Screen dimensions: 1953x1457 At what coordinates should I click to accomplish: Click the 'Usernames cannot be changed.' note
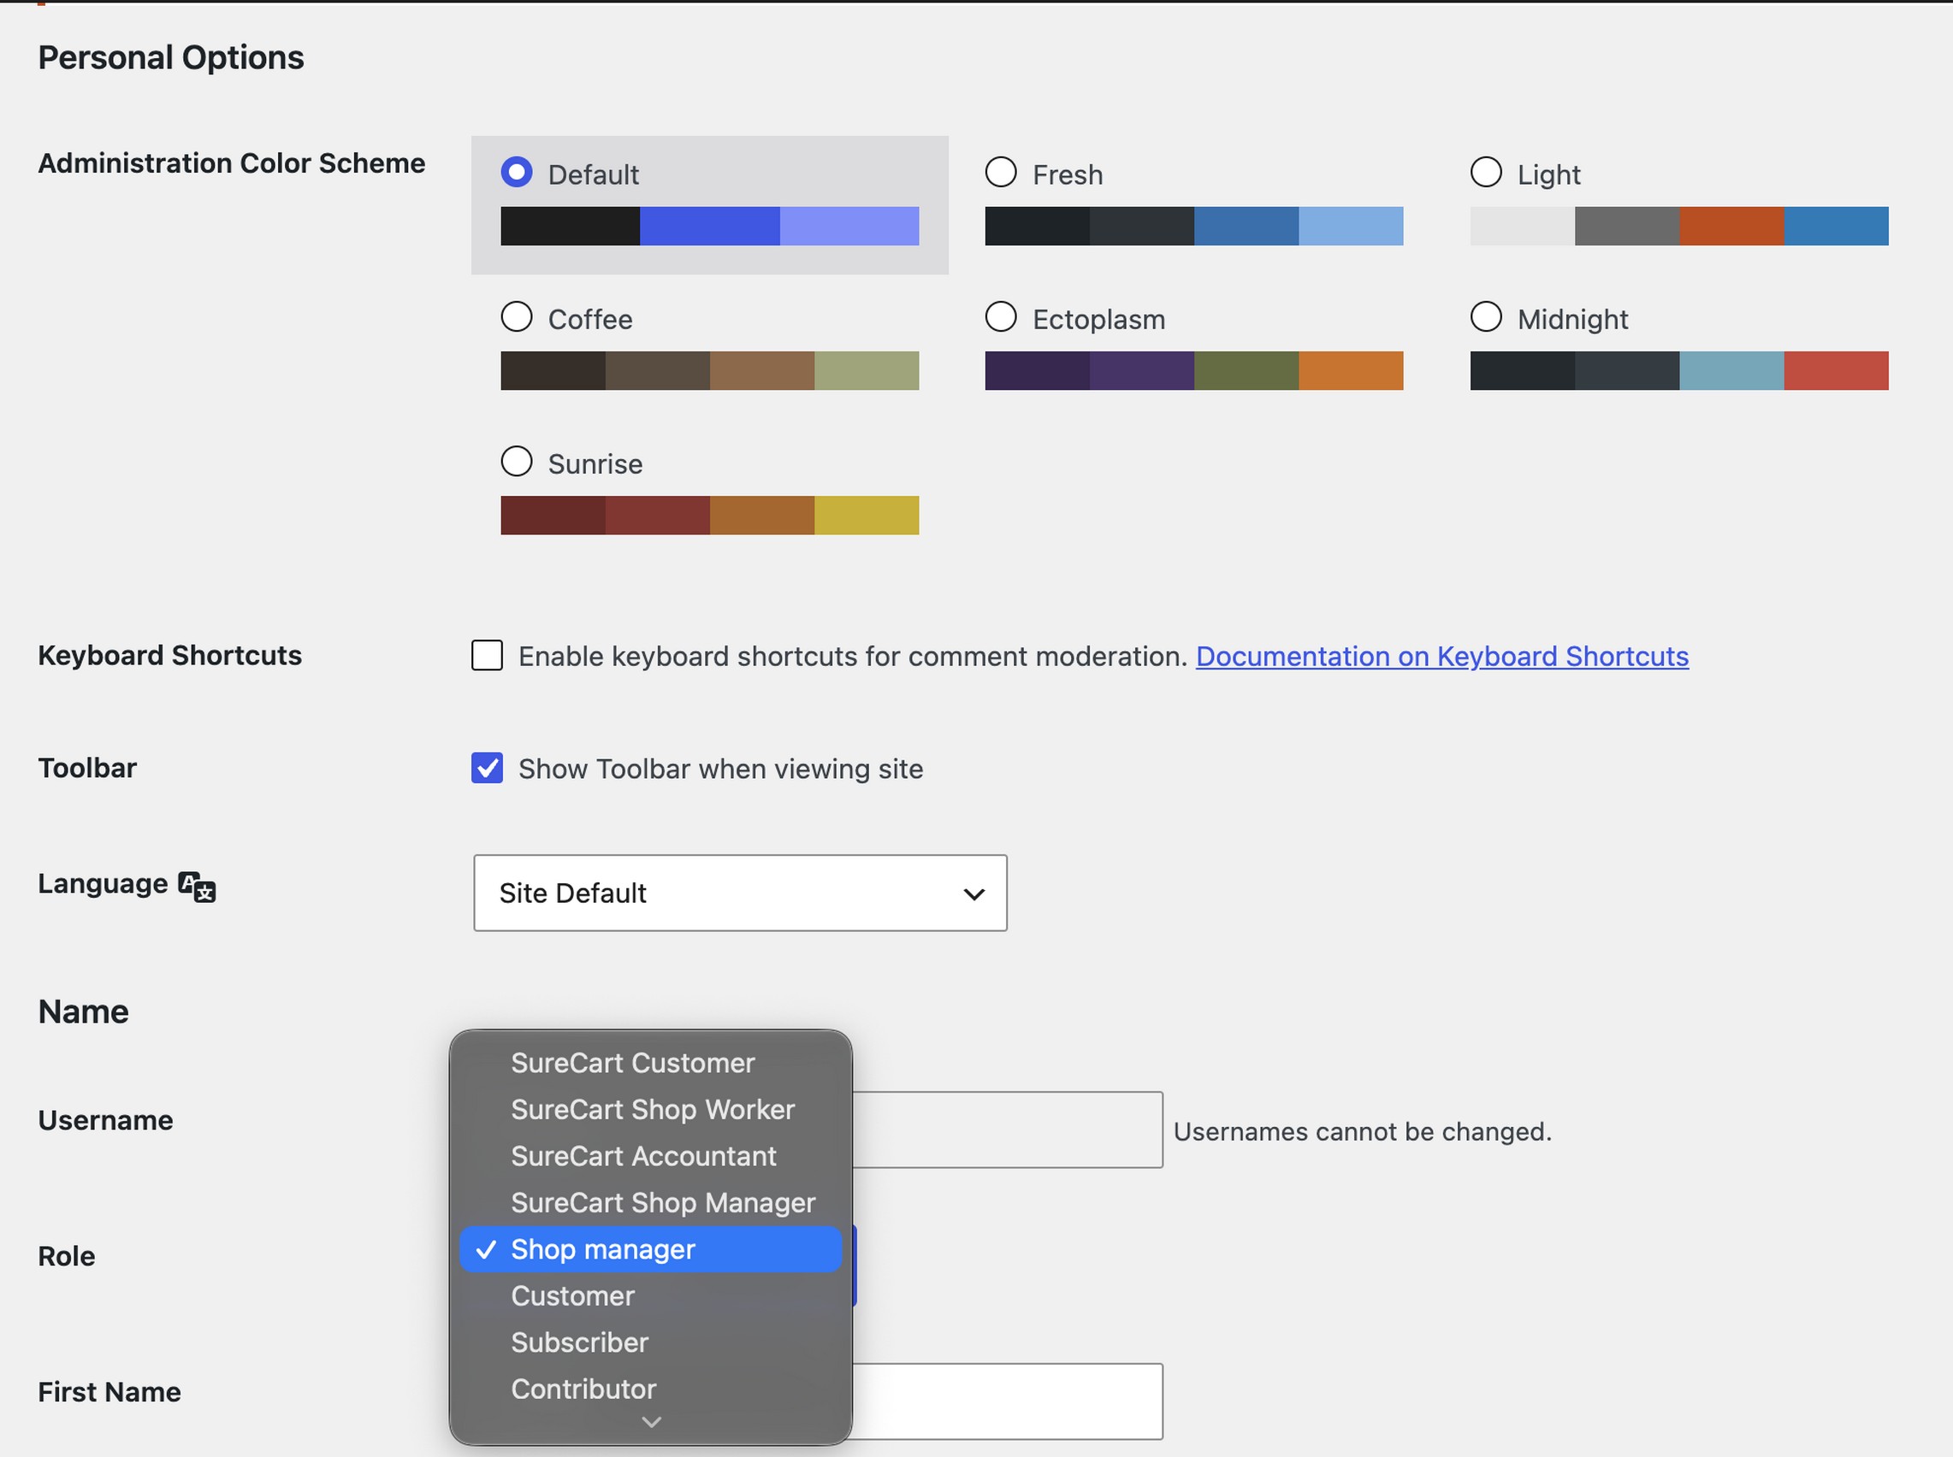(1362, 1131)
